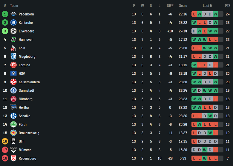Viewport: 233px width, 166px height.
Task: Click the Schalke team logo
Action: coord(13,116)
